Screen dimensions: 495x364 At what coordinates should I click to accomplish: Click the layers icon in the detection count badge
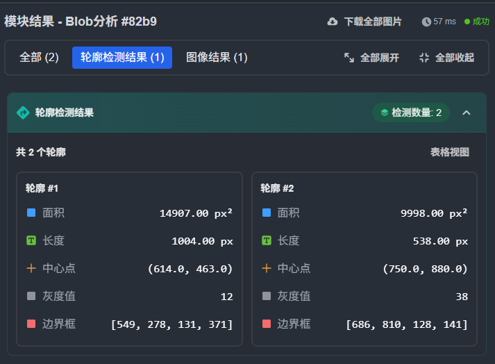384,113
